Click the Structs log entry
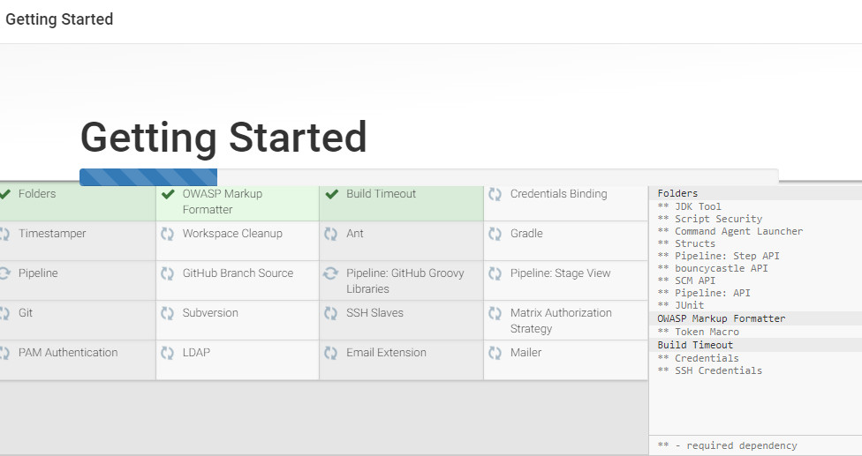Screen dimensions: 862x456 [686, 243]
